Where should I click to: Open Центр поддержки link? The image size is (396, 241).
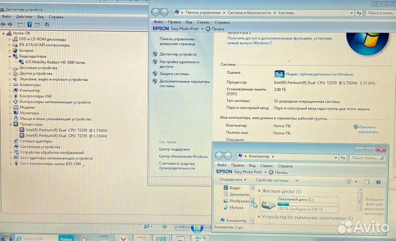click(x=174, y=149)
